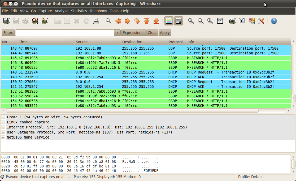Screen dimensions: 296x181
Task: Open the find packet magnifier tool
Action: [108, 21]
